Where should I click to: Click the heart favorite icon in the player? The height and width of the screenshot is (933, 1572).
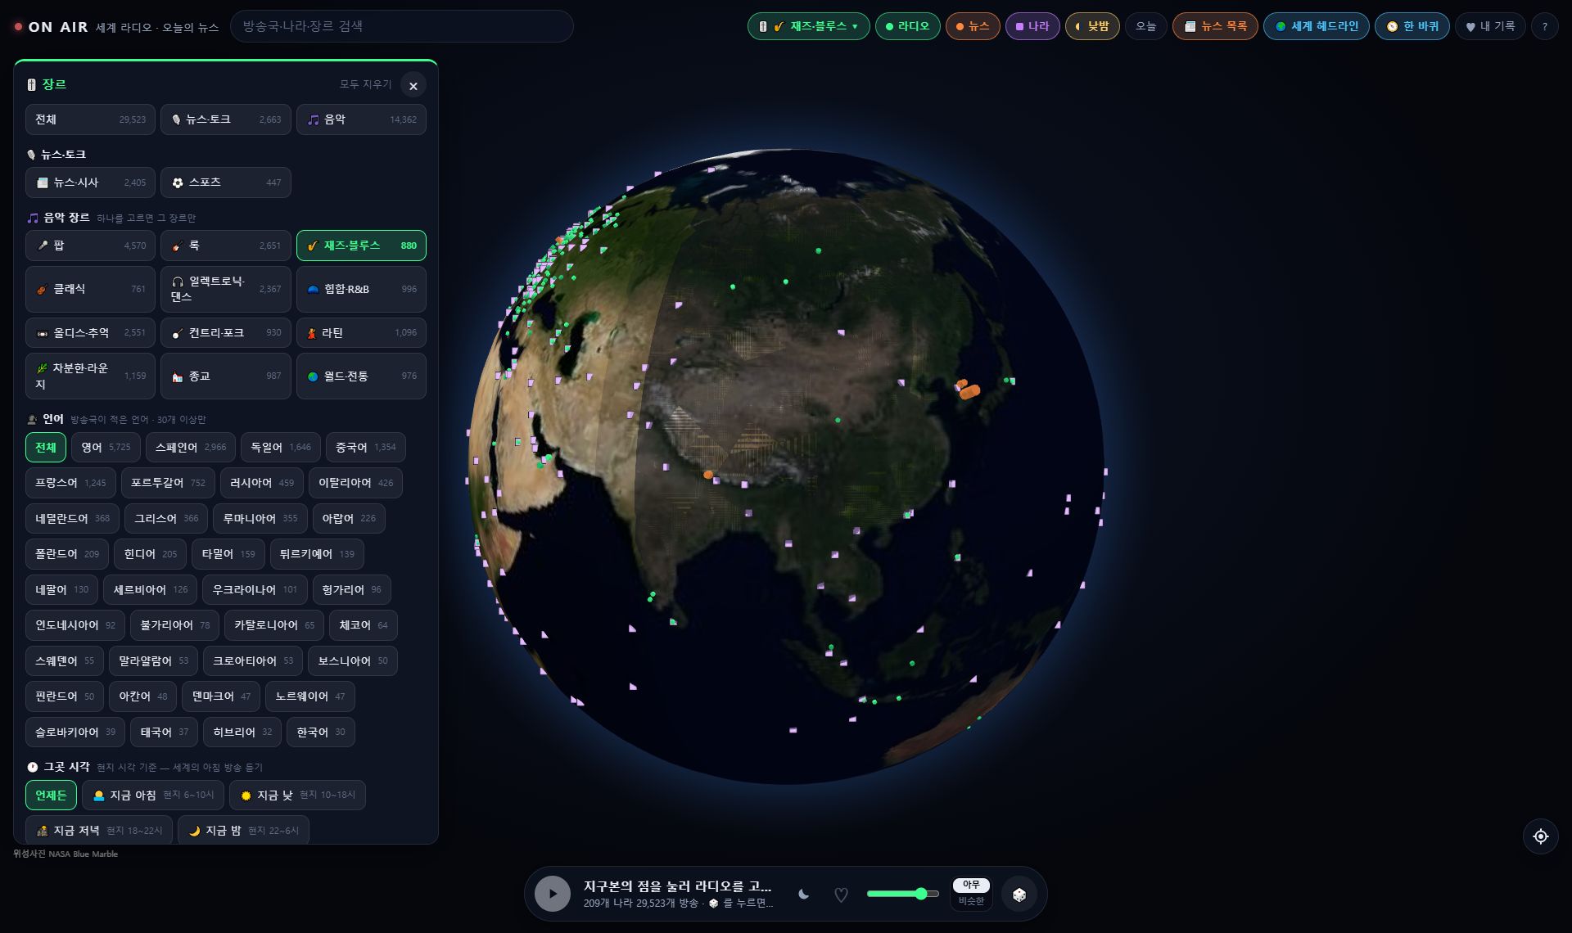[841, 895]
